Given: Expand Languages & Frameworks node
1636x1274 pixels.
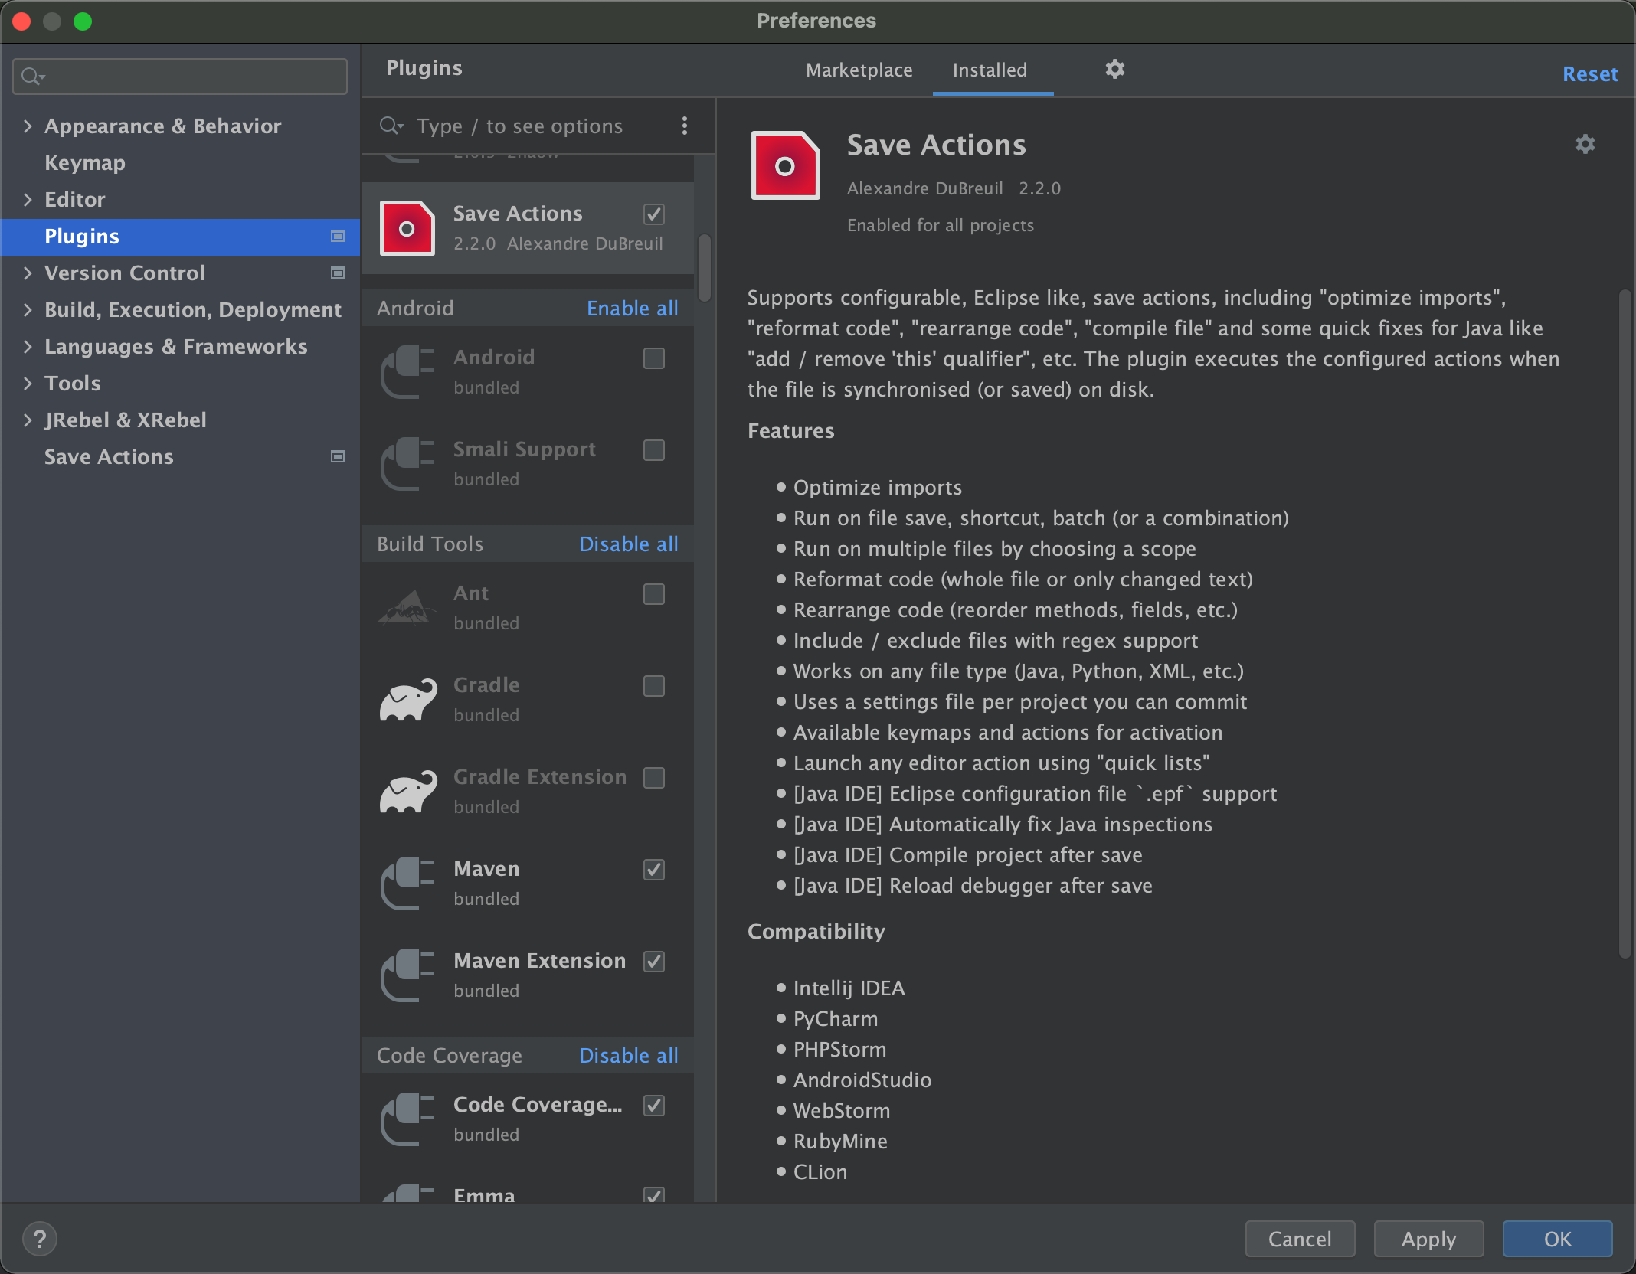Looking at the screenshot, I should point(28,346).
